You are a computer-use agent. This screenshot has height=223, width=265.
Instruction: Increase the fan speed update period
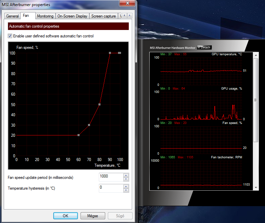coord(126,175)
